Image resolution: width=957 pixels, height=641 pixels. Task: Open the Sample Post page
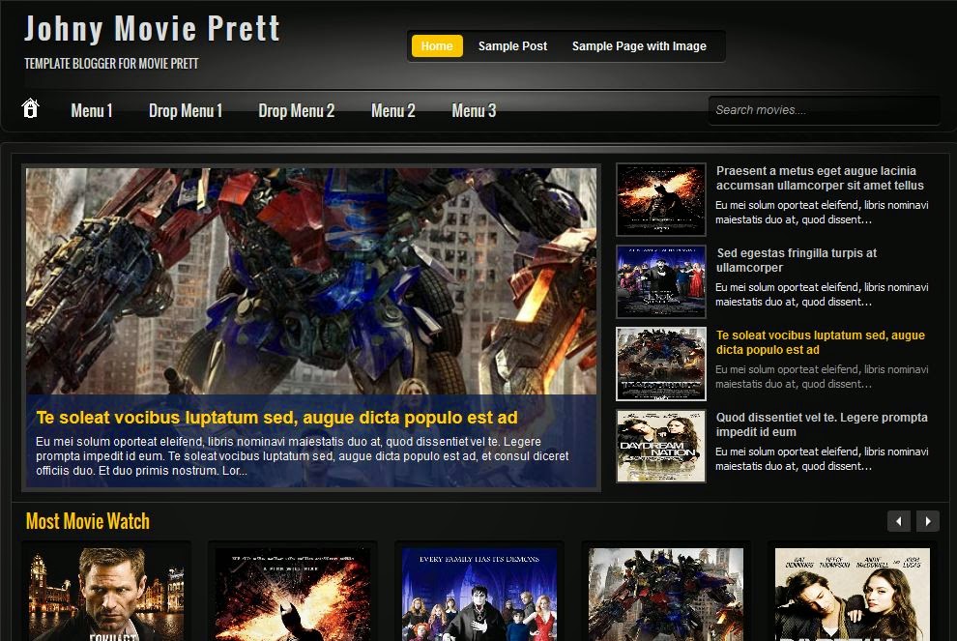coord(512,45)
